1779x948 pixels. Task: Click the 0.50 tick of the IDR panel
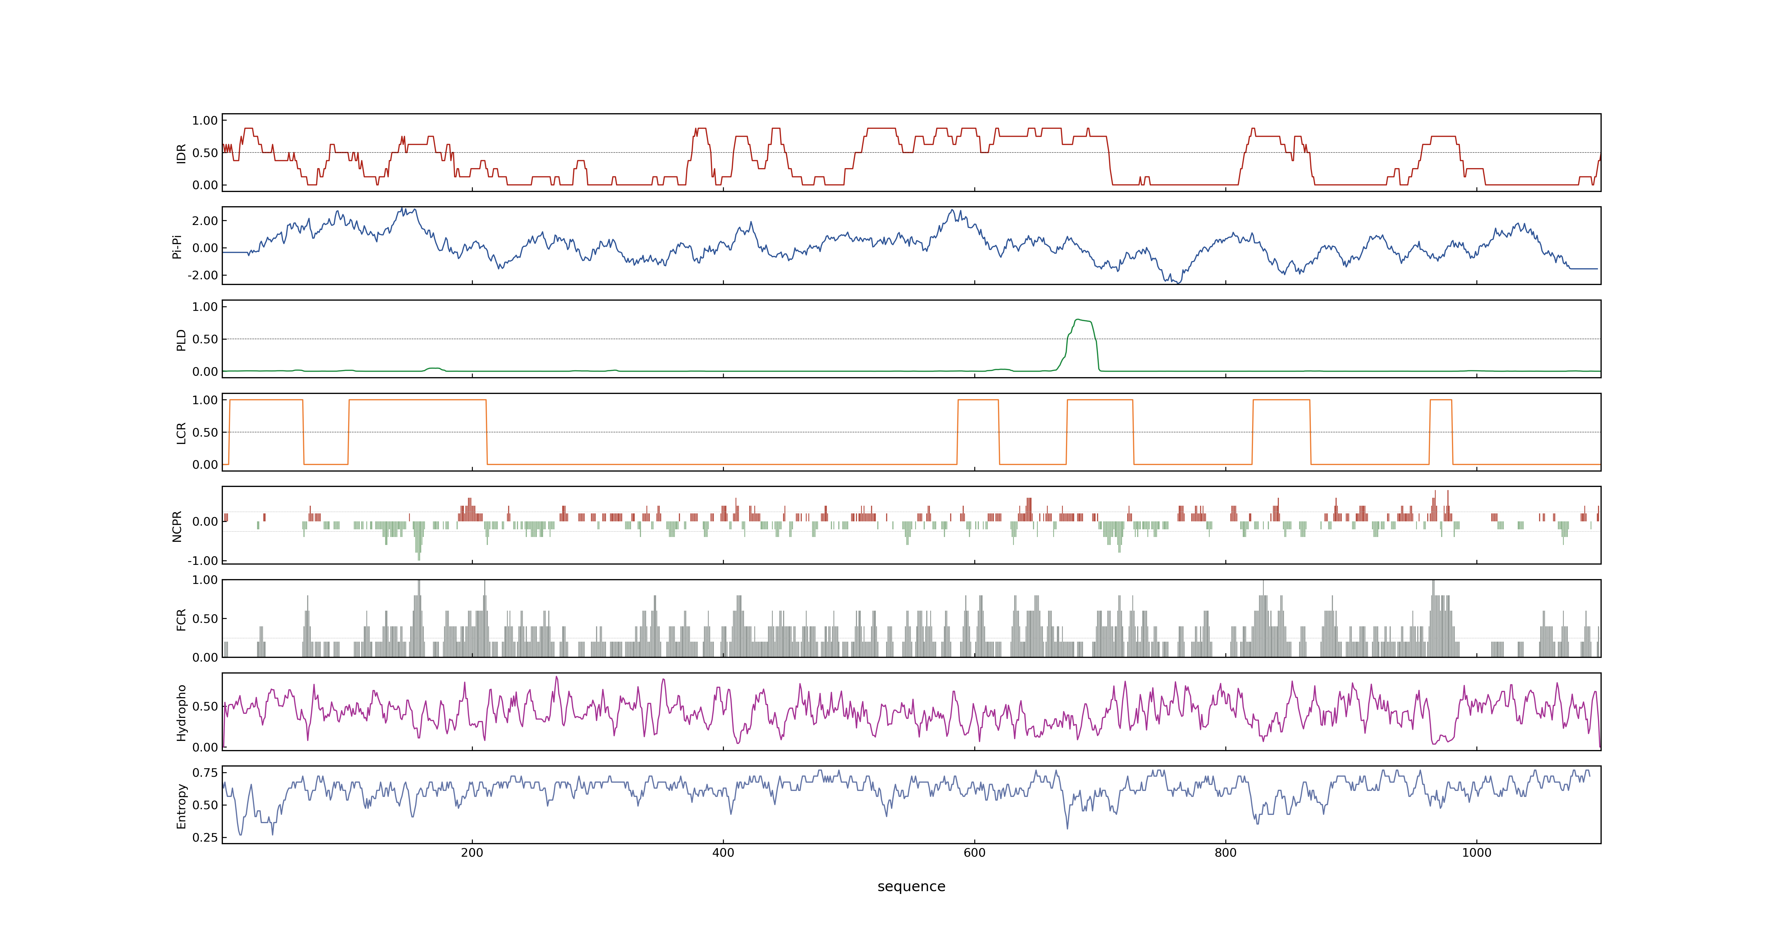click(x=205, y=153)
